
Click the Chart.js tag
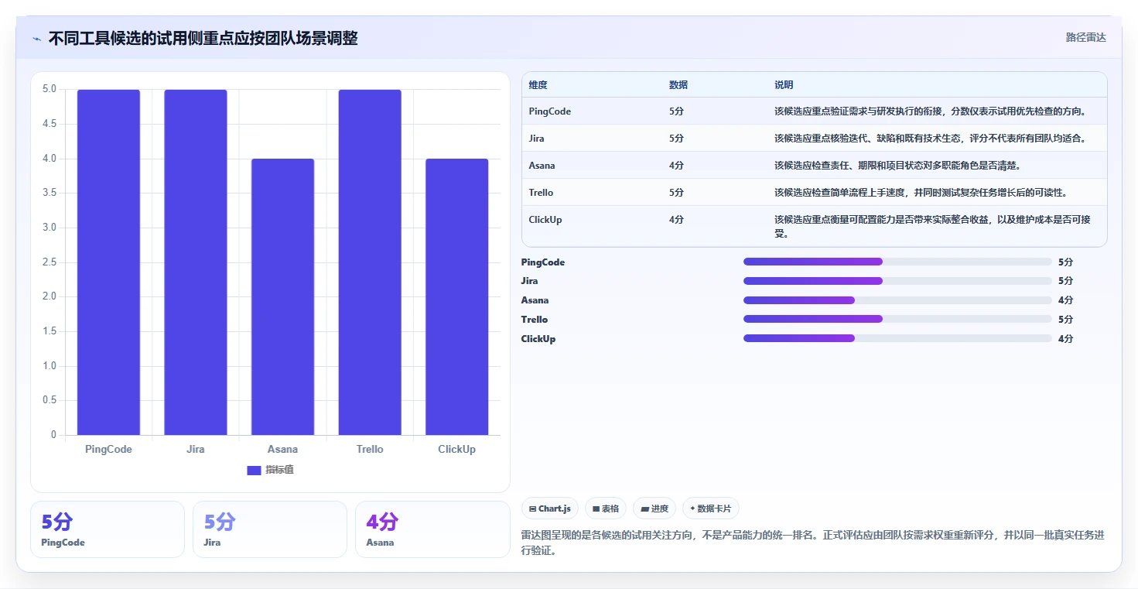pos(550,509)
